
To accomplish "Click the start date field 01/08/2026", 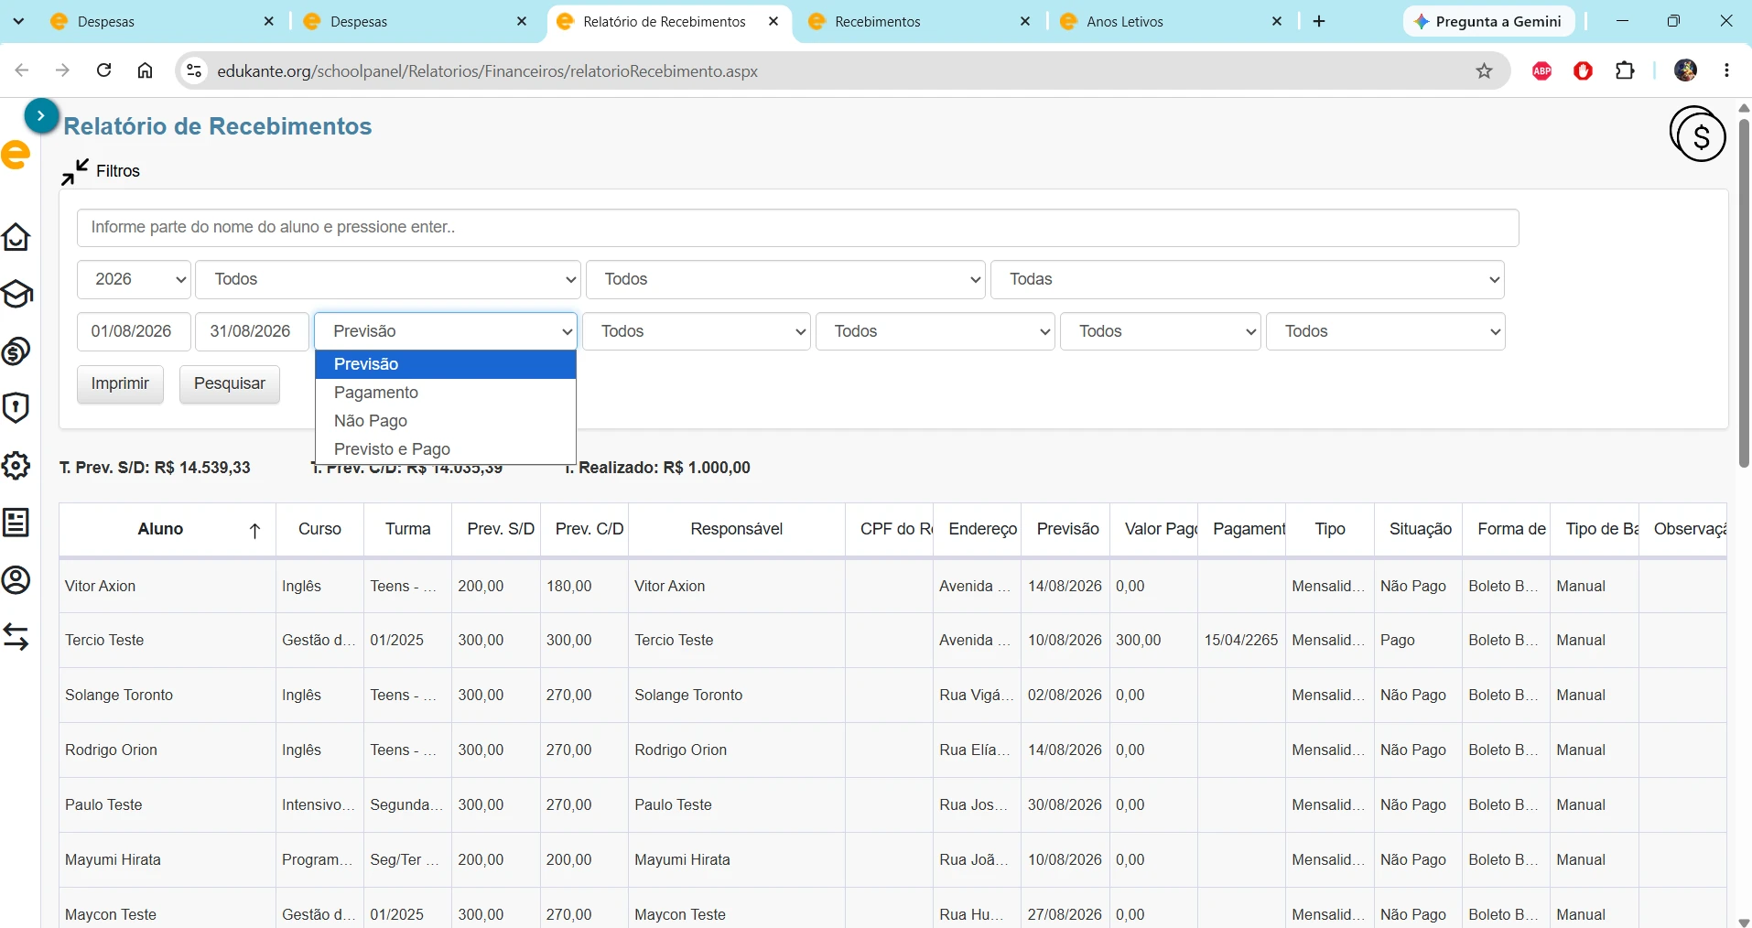I will click(134, 331).
